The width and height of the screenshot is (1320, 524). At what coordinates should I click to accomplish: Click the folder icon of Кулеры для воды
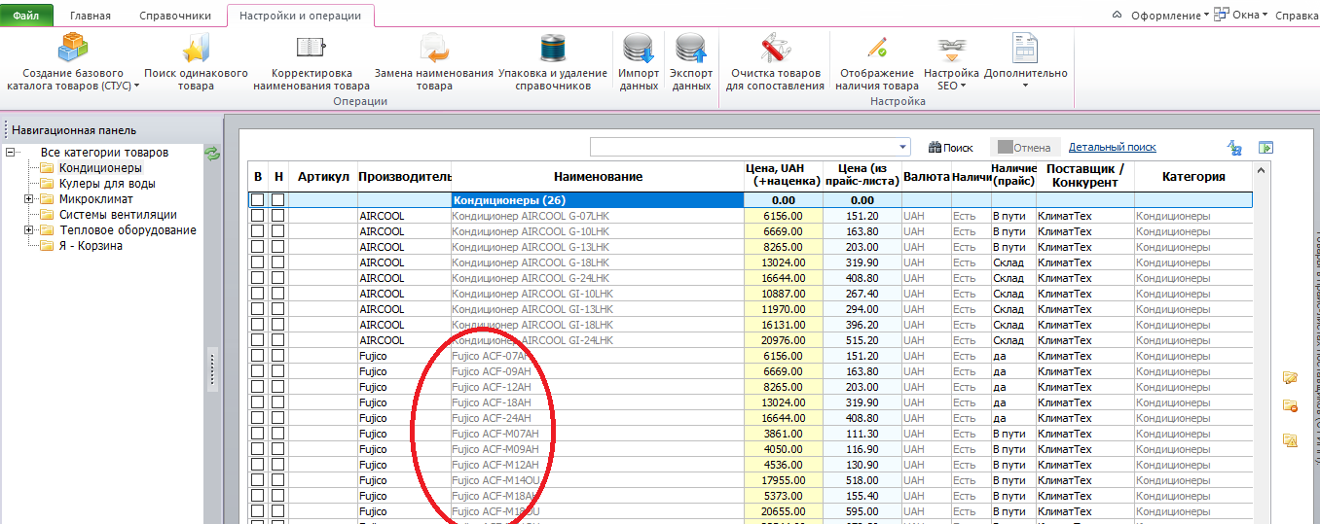(x=48, y=184)
